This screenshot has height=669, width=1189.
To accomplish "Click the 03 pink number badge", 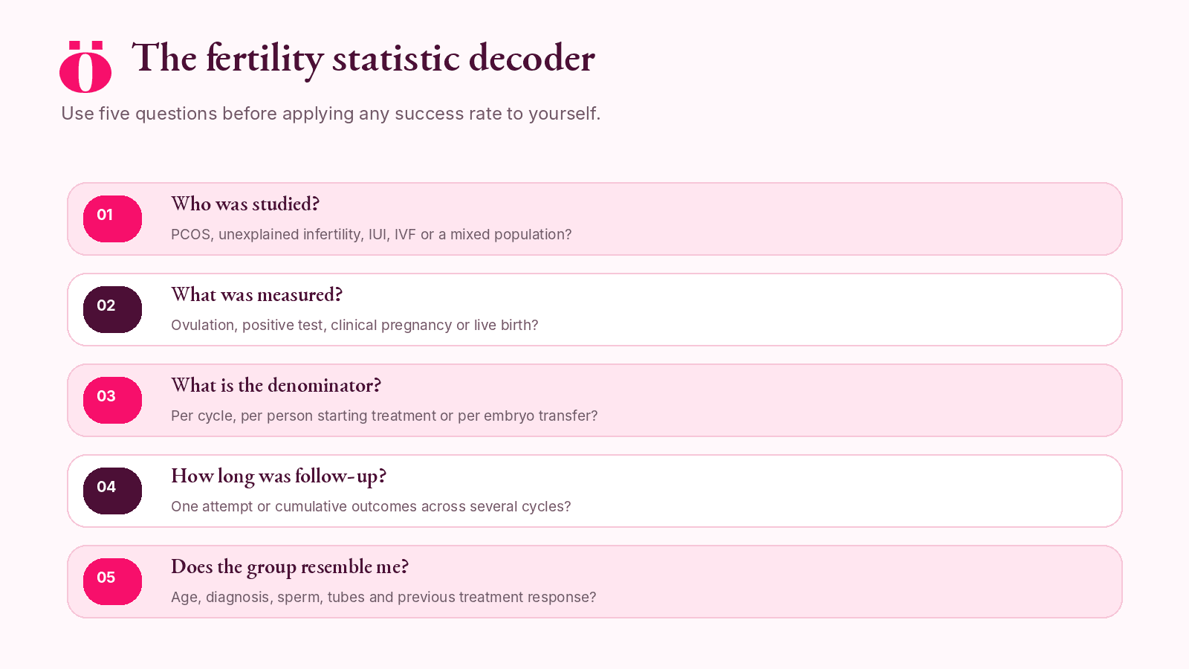I will tap(112, 400).
